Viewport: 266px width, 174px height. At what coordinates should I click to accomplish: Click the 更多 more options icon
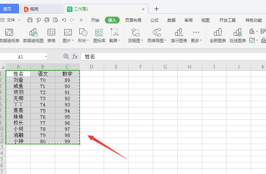pyautogui.click(x=196, y=32)
